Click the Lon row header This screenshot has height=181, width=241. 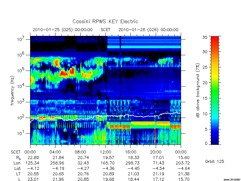[17, 163]
